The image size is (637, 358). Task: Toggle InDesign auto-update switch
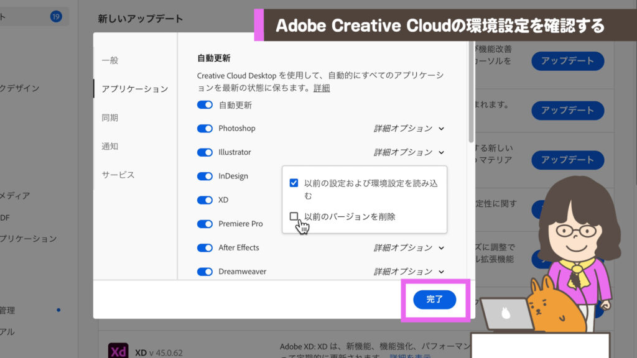[x=205, y=176]
